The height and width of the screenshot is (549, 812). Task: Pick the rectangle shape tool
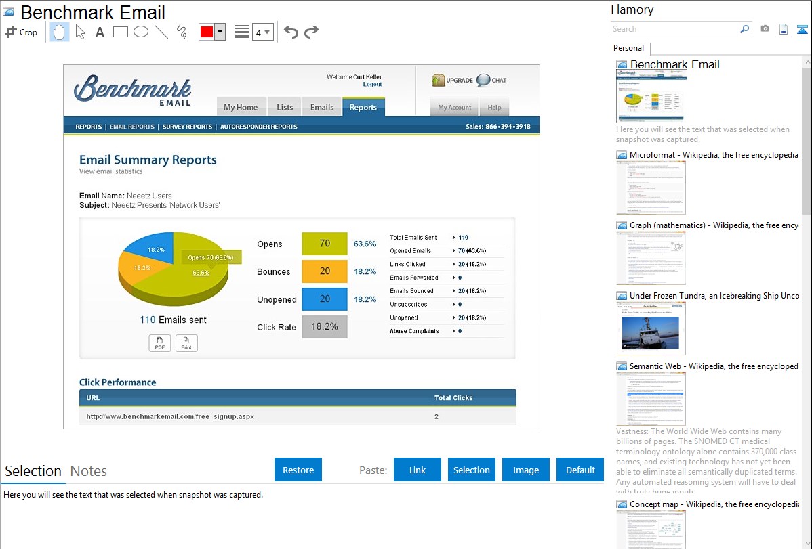click(120, 32)
